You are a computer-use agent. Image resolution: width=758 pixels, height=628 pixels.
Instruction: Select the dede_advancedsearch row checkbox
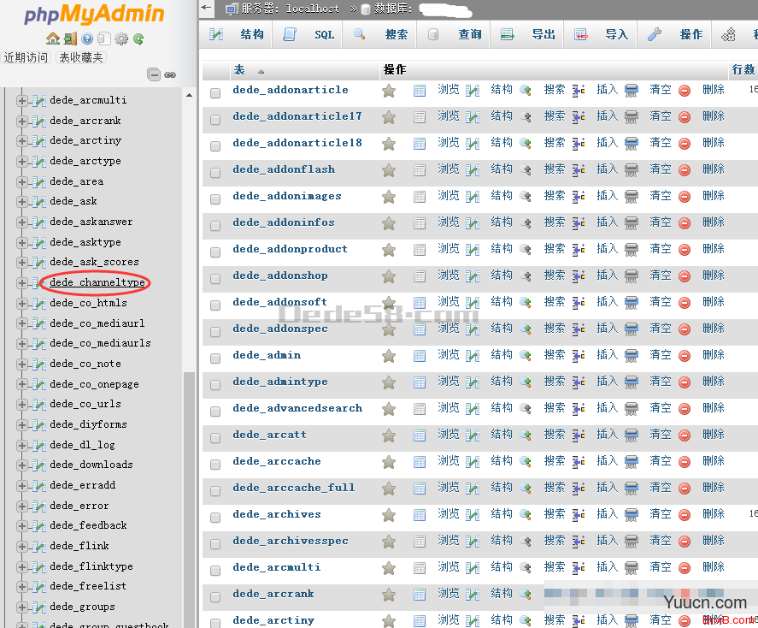coord(215,412)
